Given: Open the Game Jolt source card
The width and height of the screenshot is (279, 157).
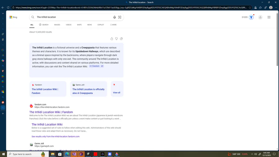Looking at the screenshot, I should click(x=89, y=89).
